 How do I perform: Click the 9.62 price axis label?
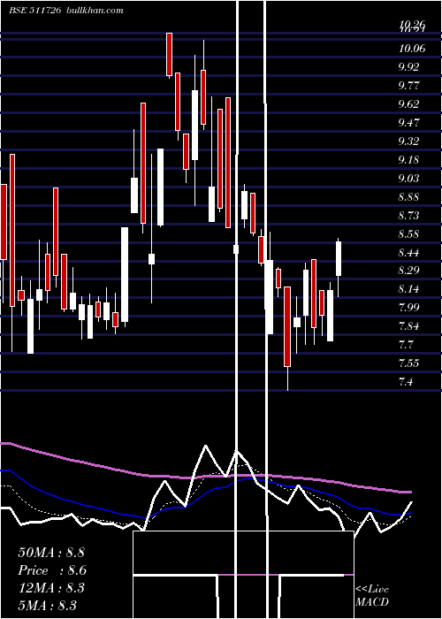coord(408,103)
